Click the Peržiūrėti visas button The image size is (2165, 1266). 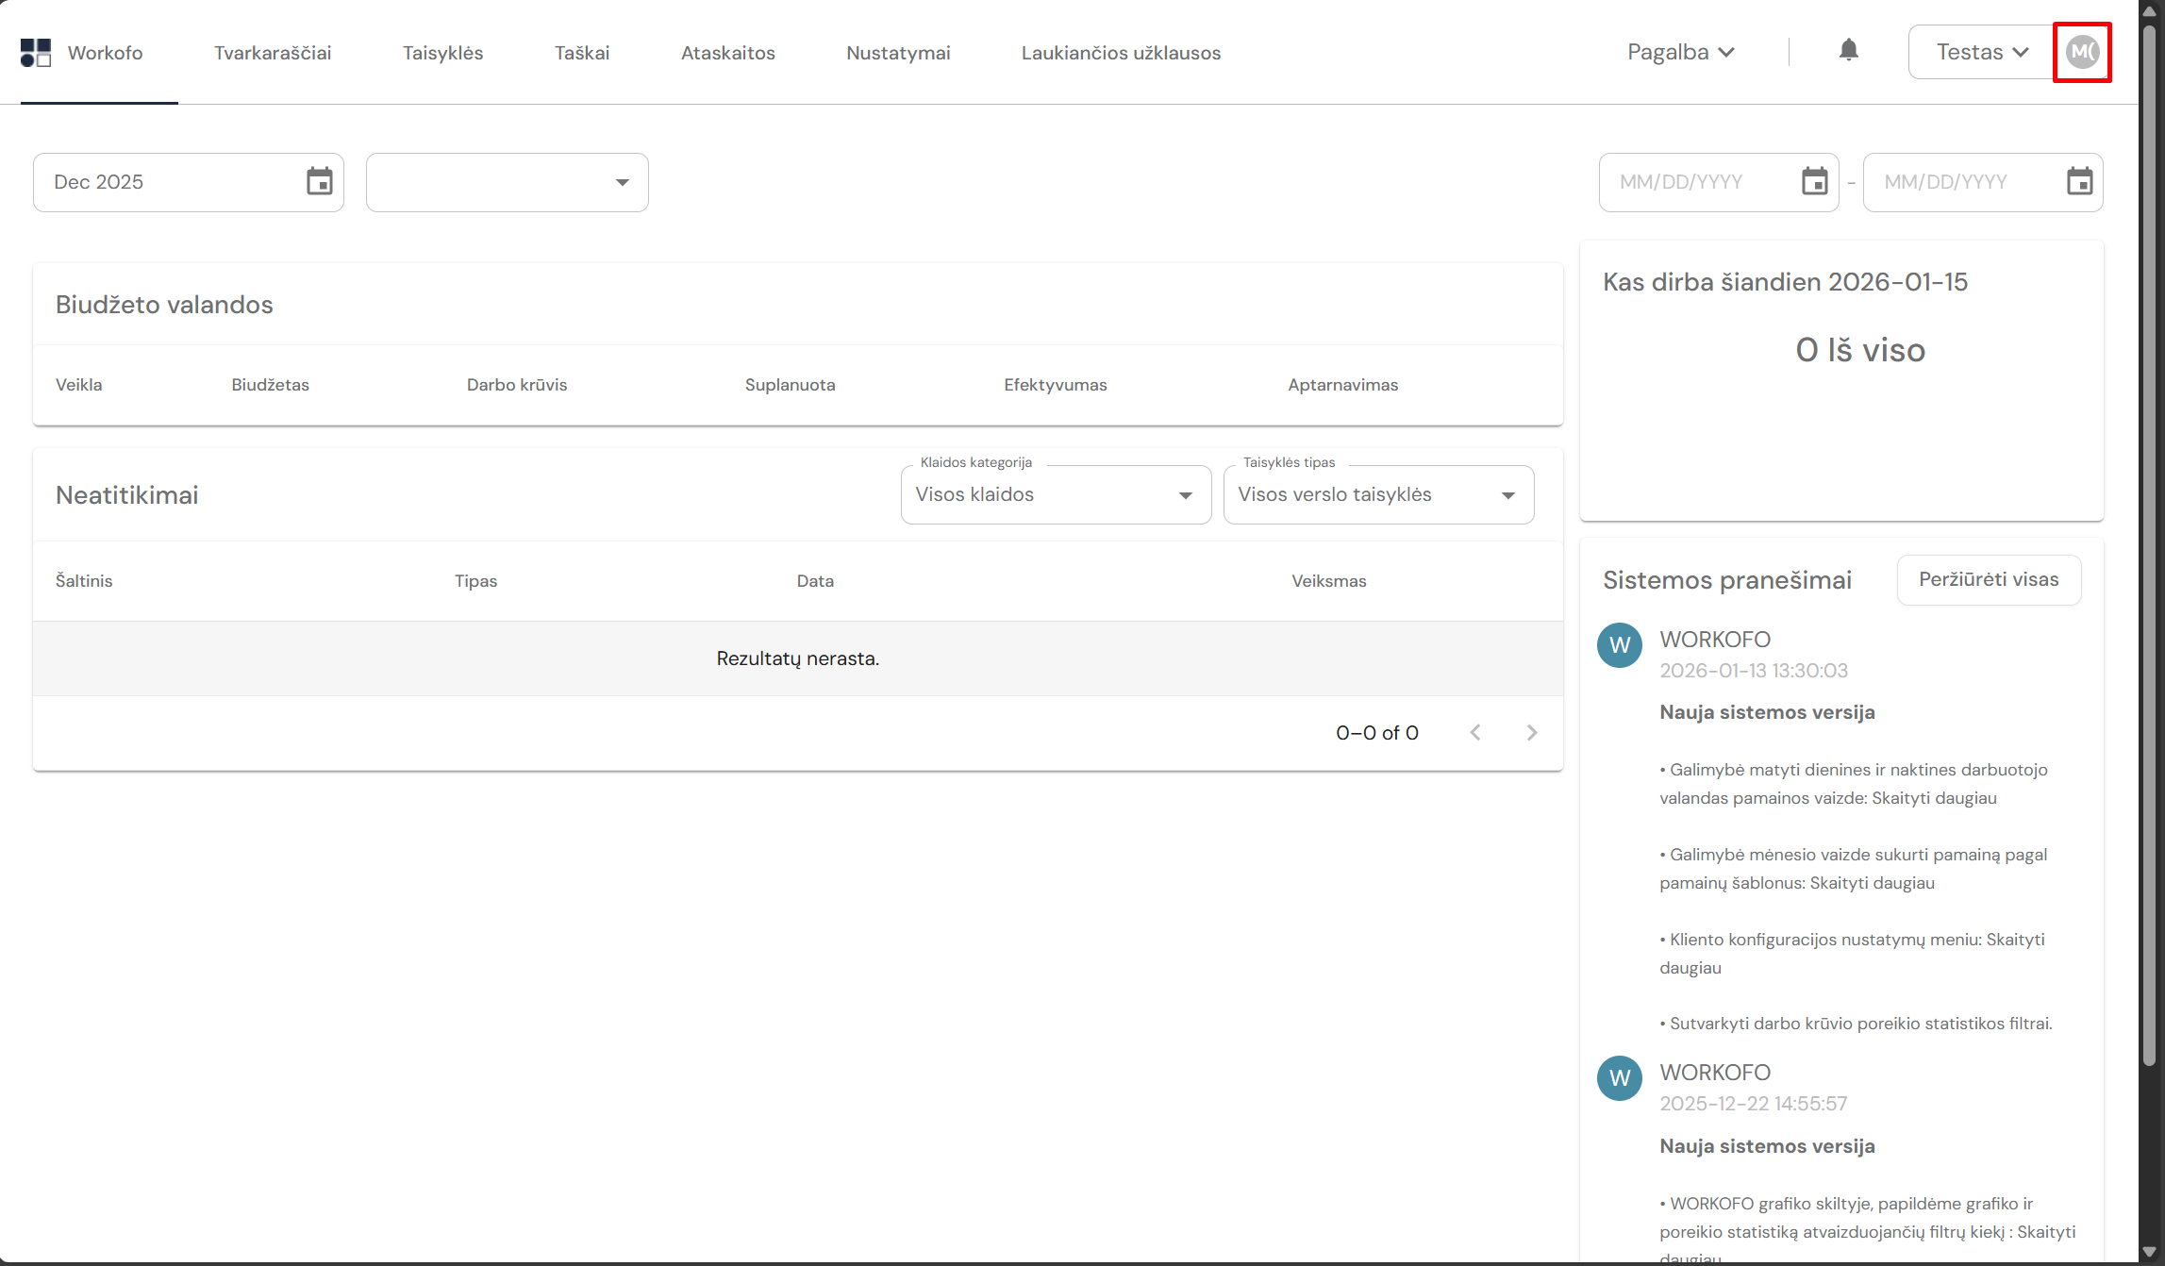1989,580
